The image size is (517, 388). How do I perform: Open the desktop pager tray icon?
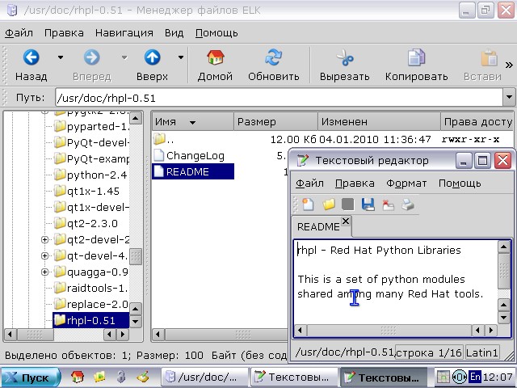coord(443,377)
